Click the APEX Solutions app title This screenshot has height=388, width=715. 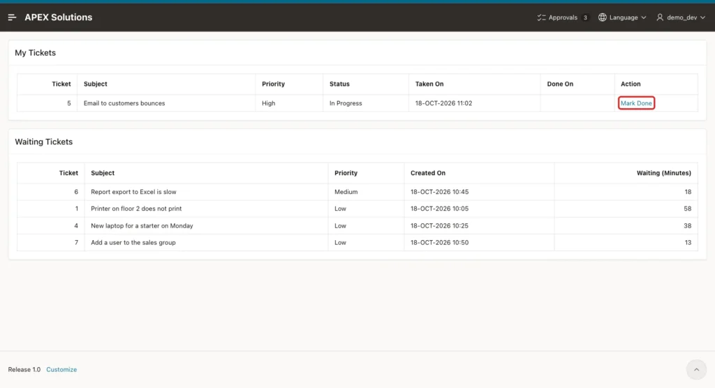pyautogui.click(x=59, y=17)
